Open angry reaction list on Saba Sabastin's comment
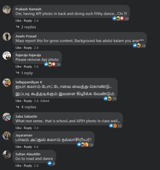The image size is (160, 170). tap(115, 126)
